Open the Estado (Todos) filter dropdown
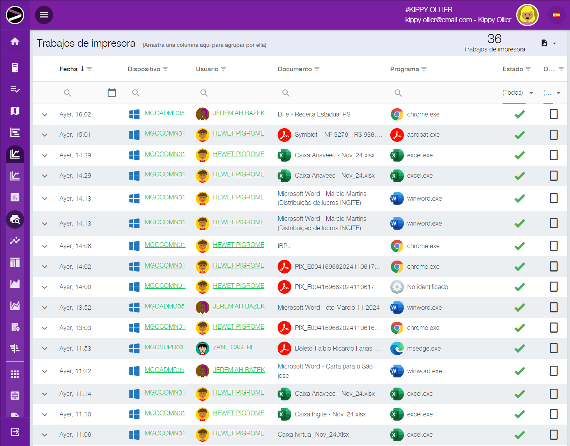570x446 pixels. (x=518, y=93)
